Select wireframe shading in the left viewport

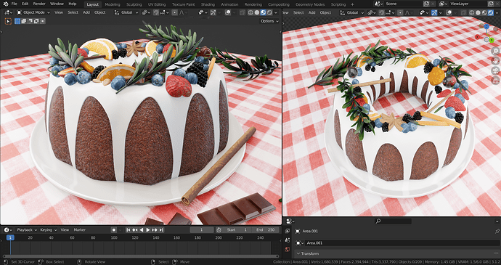tap(250, 12)
